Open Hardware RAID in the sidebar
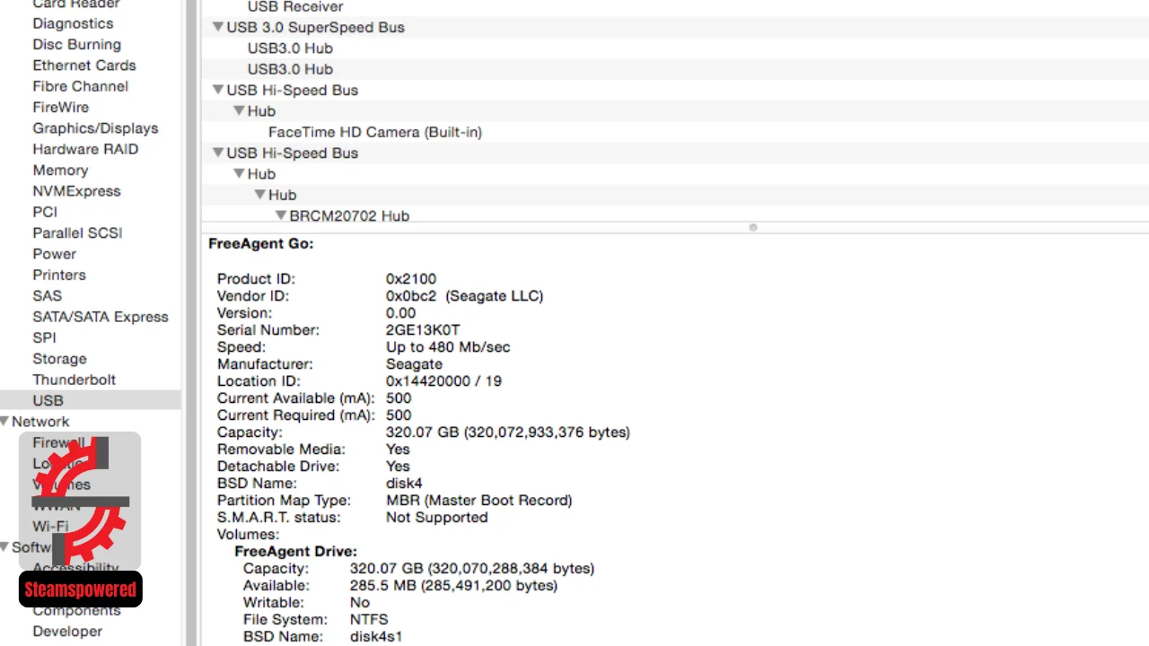1149x646 pixels. tap(85, 149)
